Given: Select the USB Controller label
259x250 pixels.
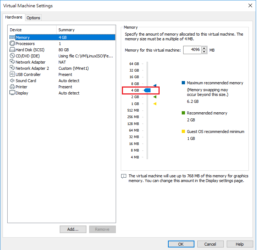Looking at the screenshot, I should 28,74.
